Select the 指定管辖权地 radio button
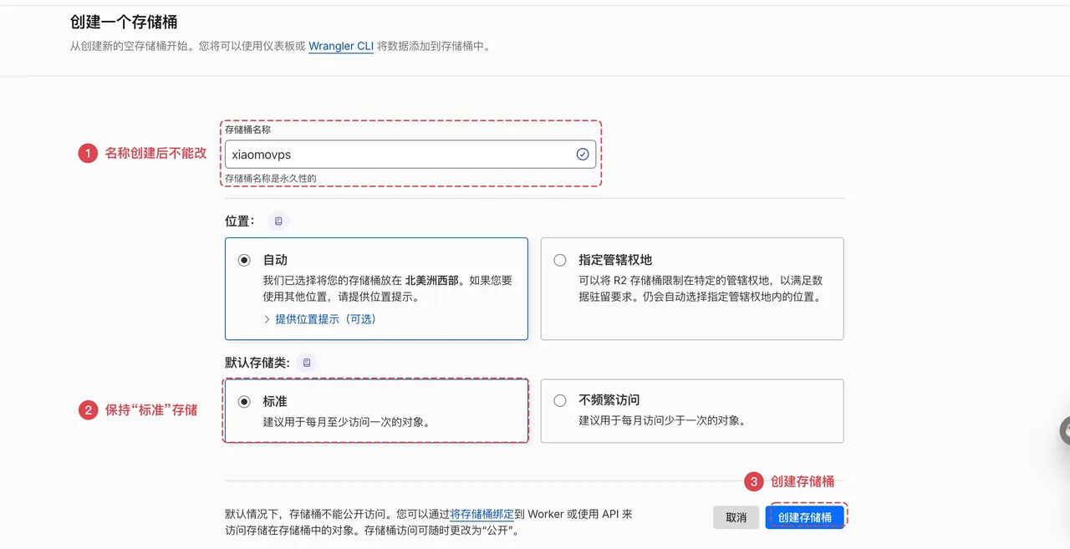Screen dimensions: 1070x549 pos(560,260)
